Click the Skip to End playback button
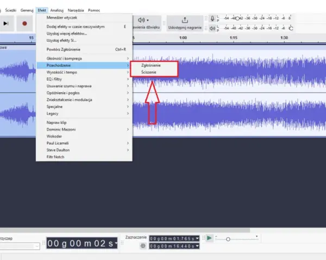Viewport: 326px width, 260px height. (x=6, y=24)
